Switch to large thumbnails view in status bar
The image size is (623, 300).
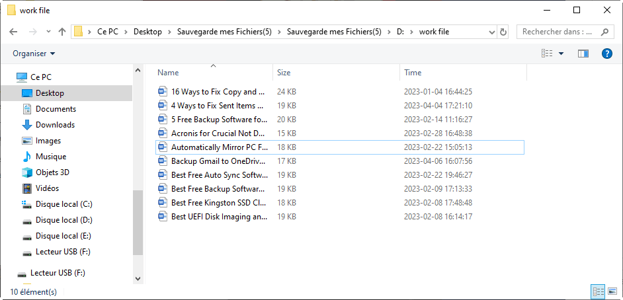[x=612, y=291]
